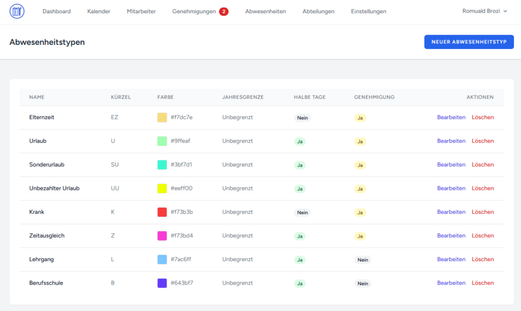Viewport: 521px width, 311px height.
Task: Click the purple Berufsschule color swatch
Action: (162, 283)
